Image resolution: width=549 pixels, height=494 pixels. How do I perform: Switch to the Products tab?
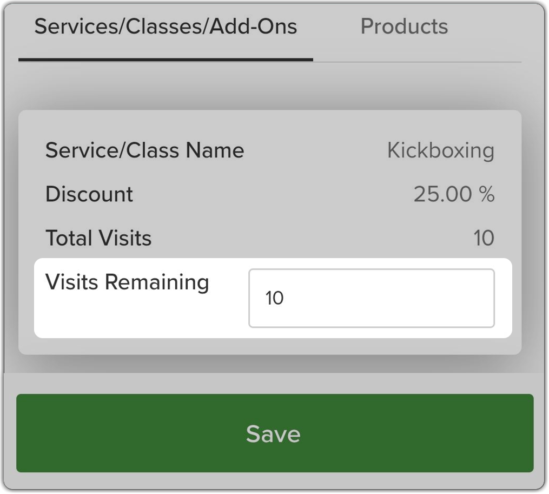404,27
